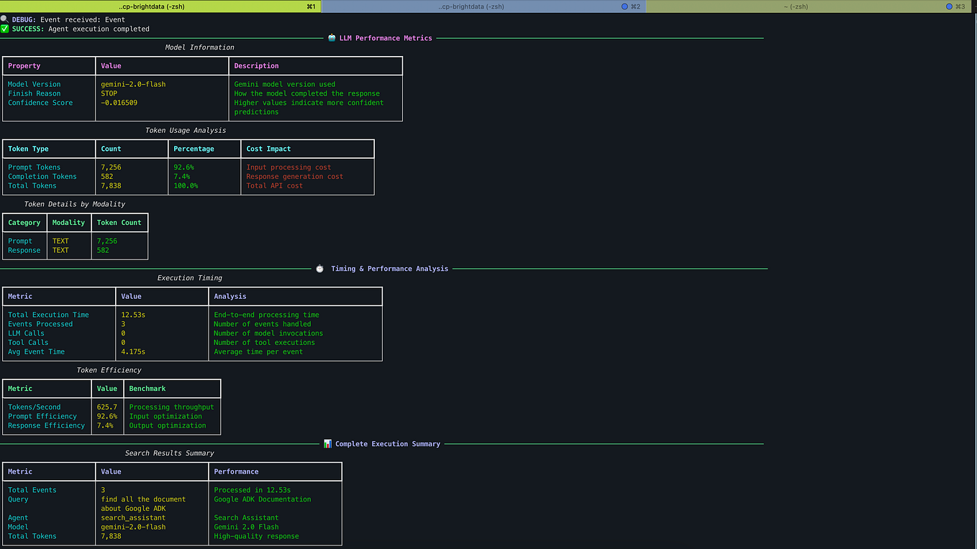Click the 12.53s Total Execution Time value
The width and height of the screenshot is (977, 549).
click(x=133, y=314)
